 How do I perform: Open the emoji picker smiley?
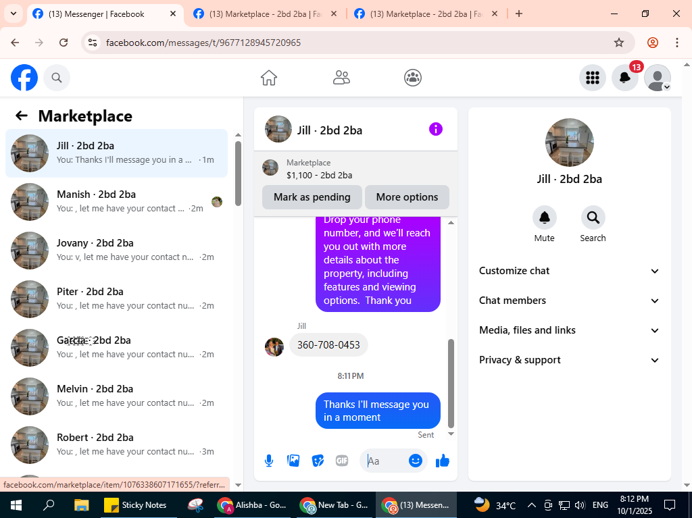click(416, 461)
